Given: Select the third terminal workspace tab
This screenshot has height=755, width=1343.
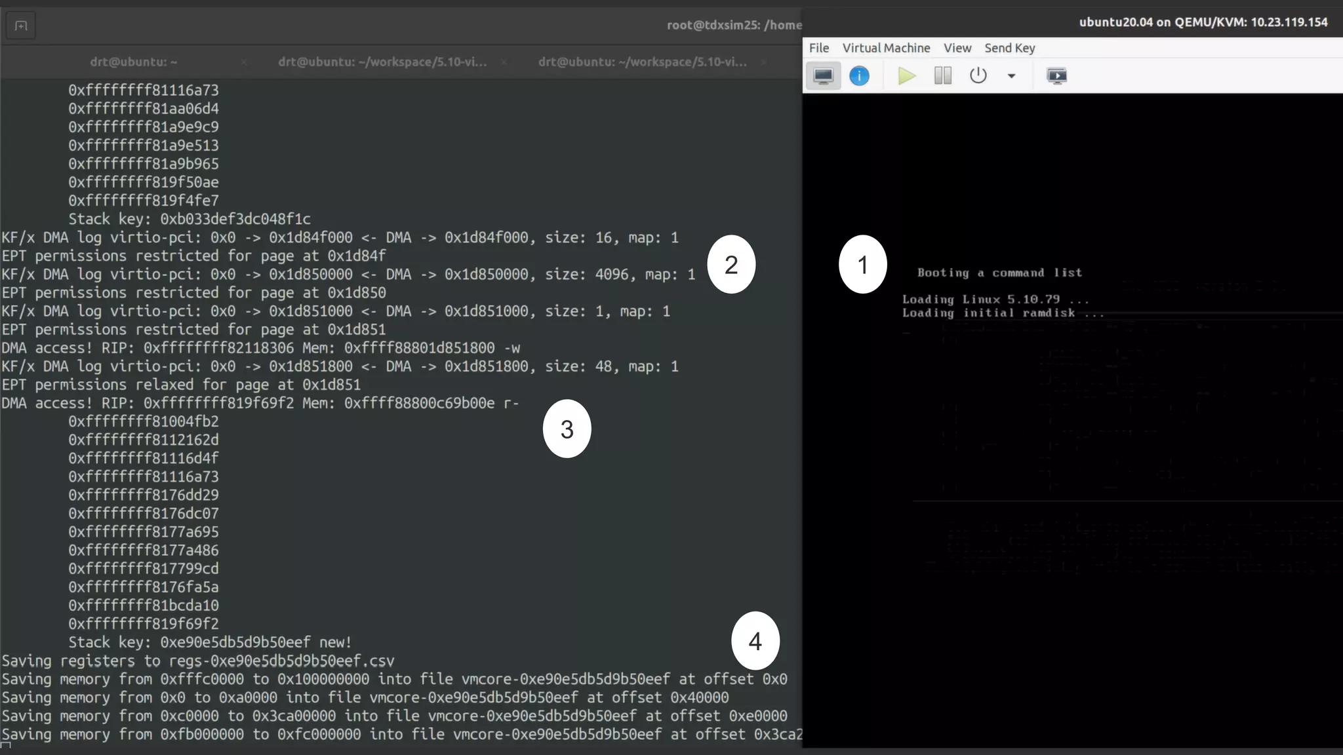Looking at the screenshot, I should coord(642,62).
